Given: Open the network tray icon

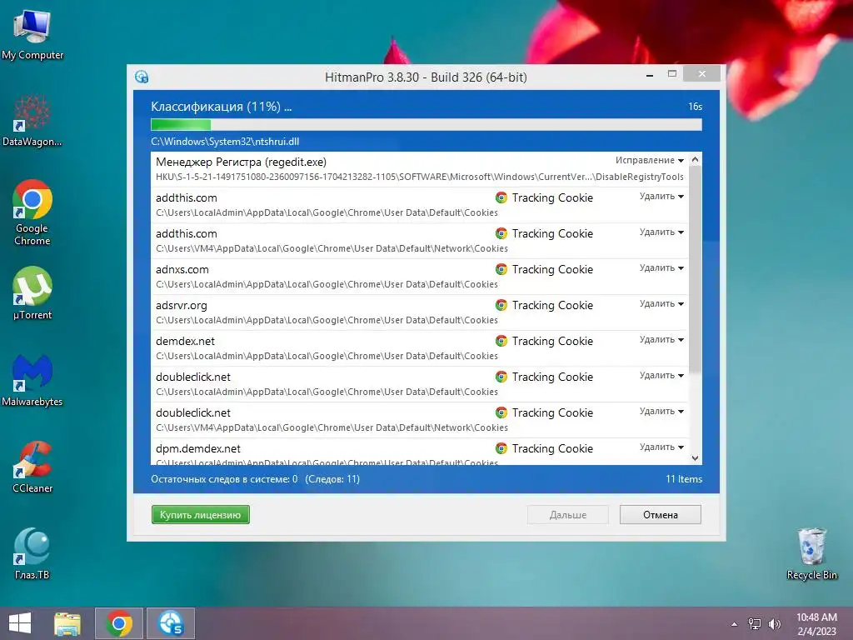Looking at the screenshot, I should [755, 624].
